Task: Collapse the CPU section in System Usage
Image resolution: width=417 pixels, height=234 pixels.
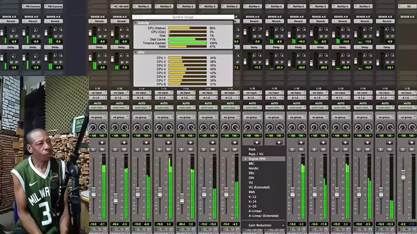Action: [x=136, y=53]
